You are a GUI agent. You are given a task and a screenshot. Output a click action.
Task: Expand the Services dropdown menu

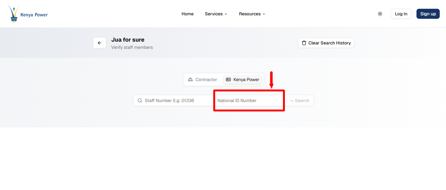click(216, 14)
